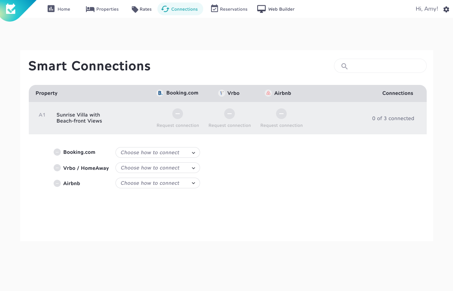Viewport: 453px width, 291px height.
Task: Click the Connections sync-arrows icon
Action: pos(165,9)
